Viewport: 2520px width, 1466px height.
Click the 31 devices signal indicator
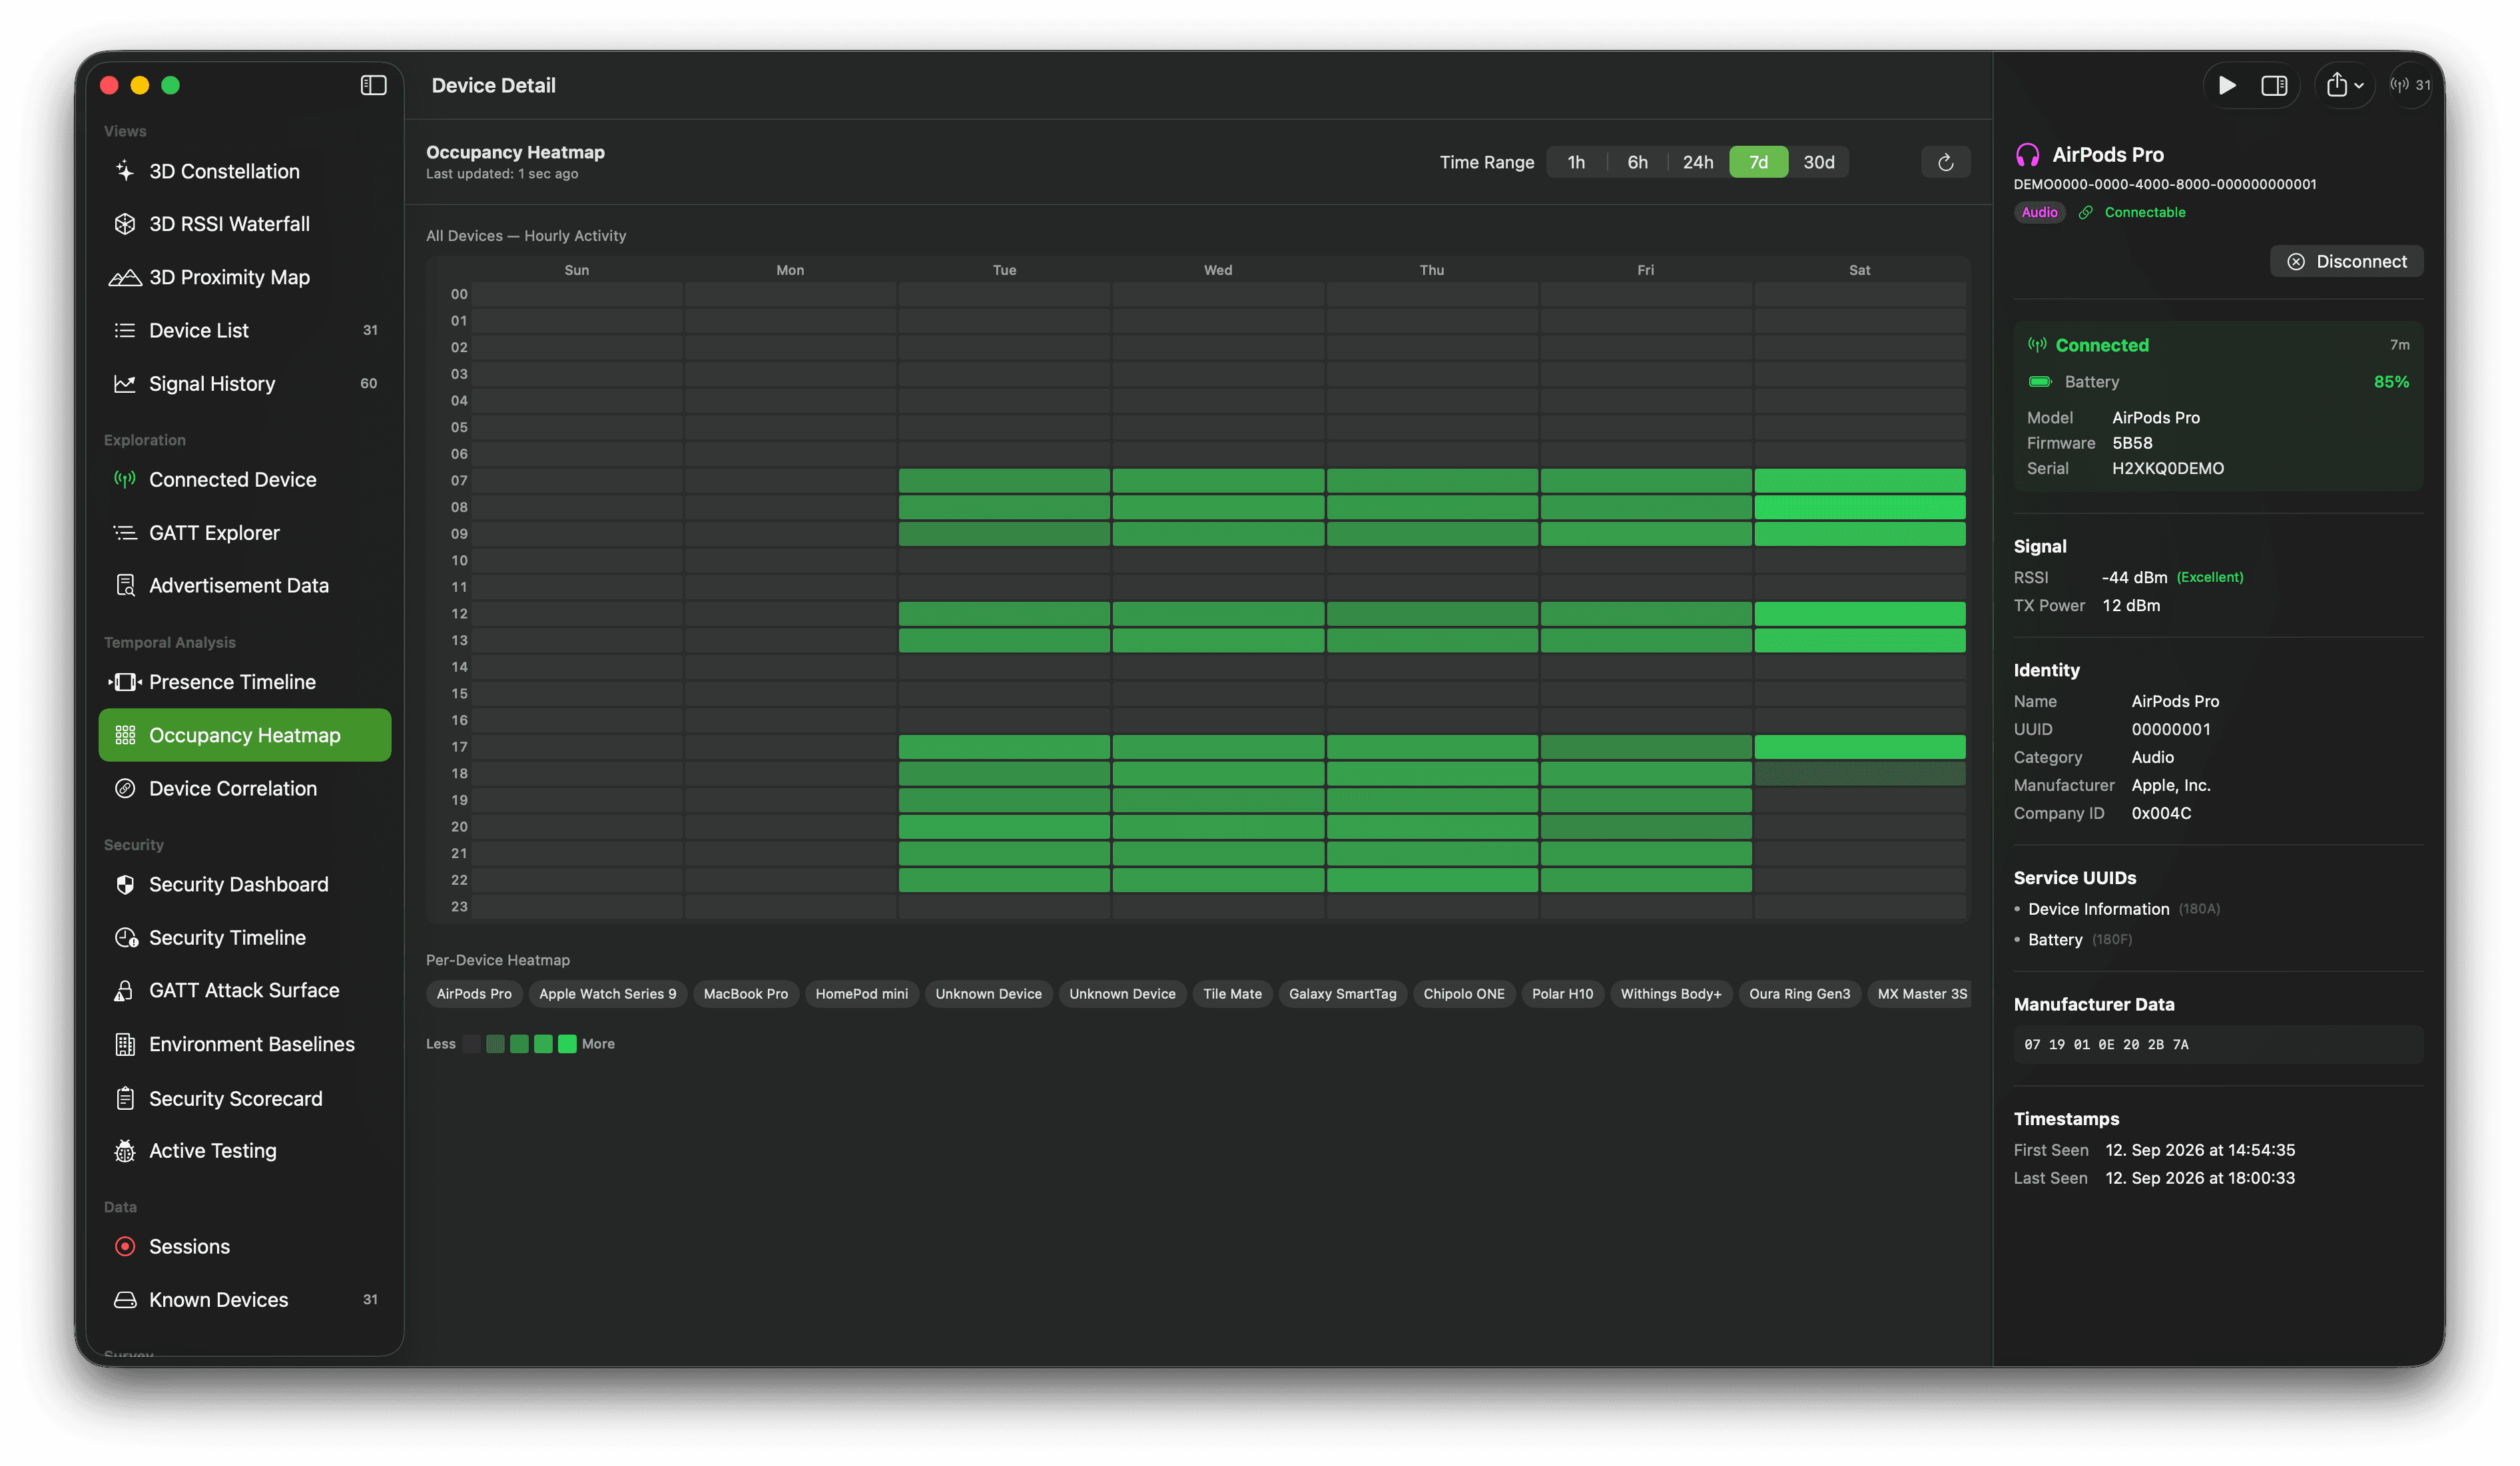(x=2410, y=85)
